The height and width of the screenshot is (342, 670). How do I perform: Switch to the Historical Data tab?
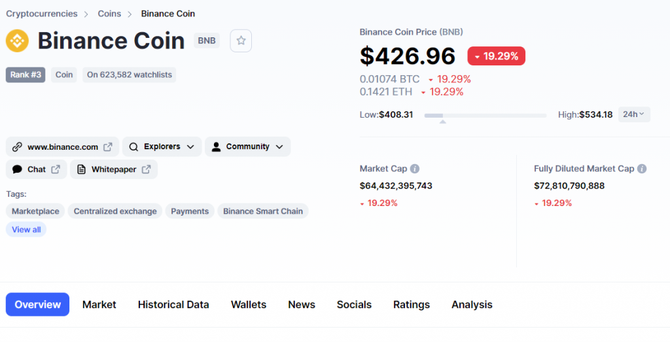click(173, 305)
